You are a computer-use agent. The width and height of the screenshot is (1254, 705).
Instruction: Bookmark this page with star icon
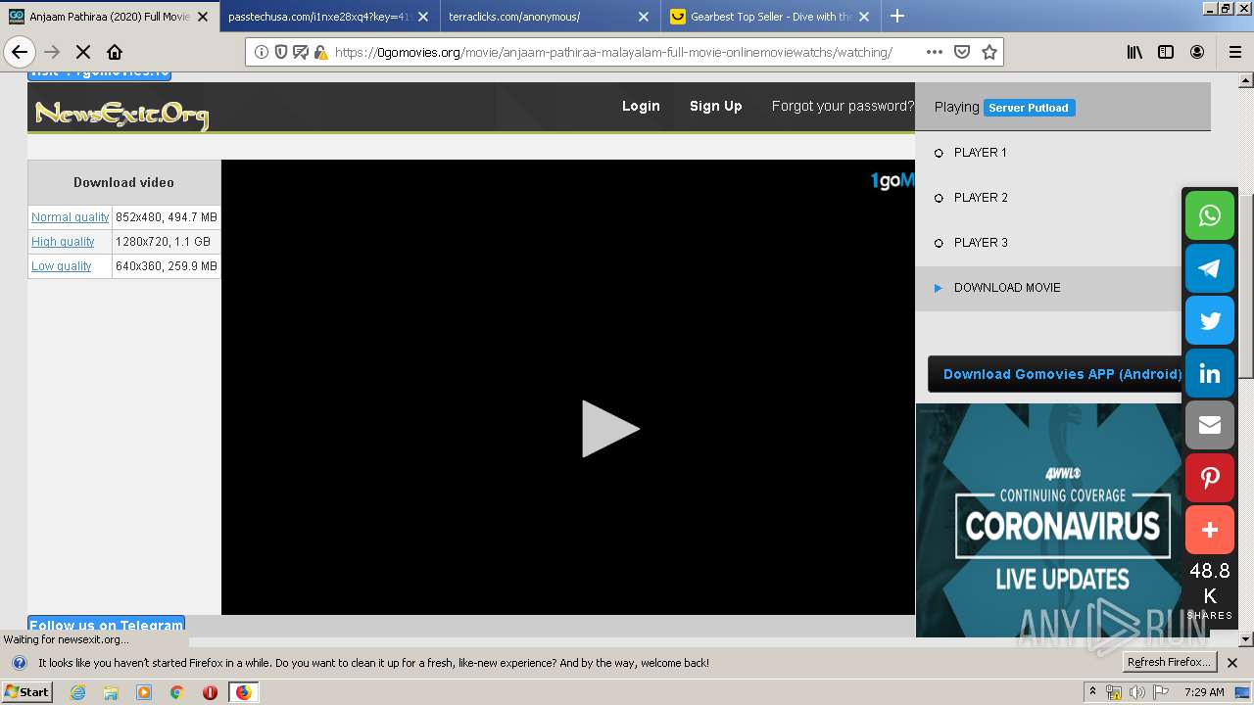[989, 52]
